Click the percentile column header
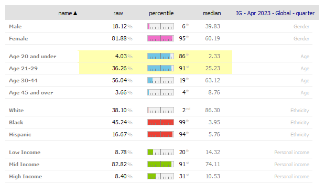The image size is (325, 194). click(x=161, y=13)
